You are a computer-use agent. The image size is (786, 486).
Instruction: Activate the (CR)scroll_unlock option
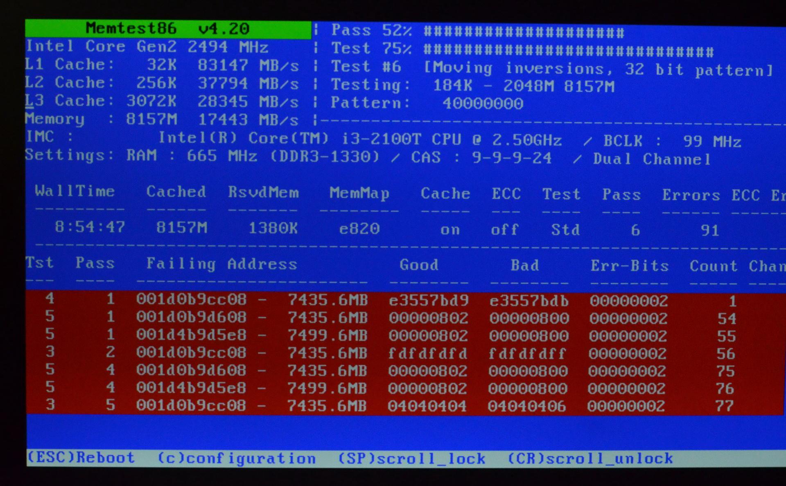590,459
